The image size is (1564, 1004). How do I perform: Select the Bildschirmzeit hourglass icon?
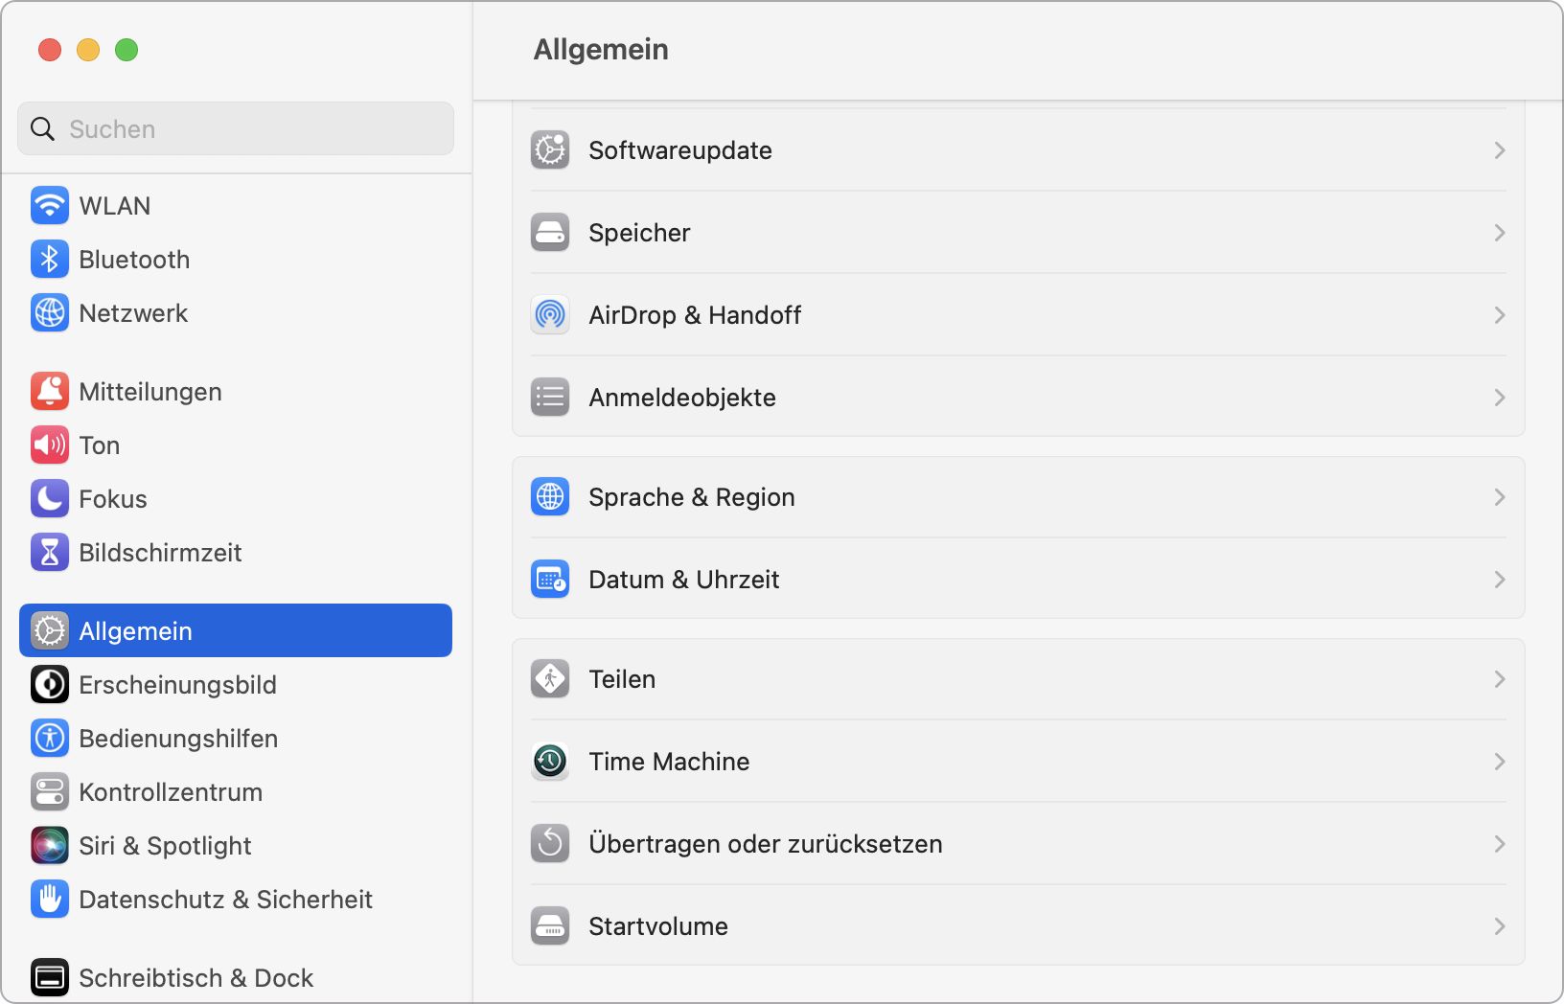pos(49,552)
